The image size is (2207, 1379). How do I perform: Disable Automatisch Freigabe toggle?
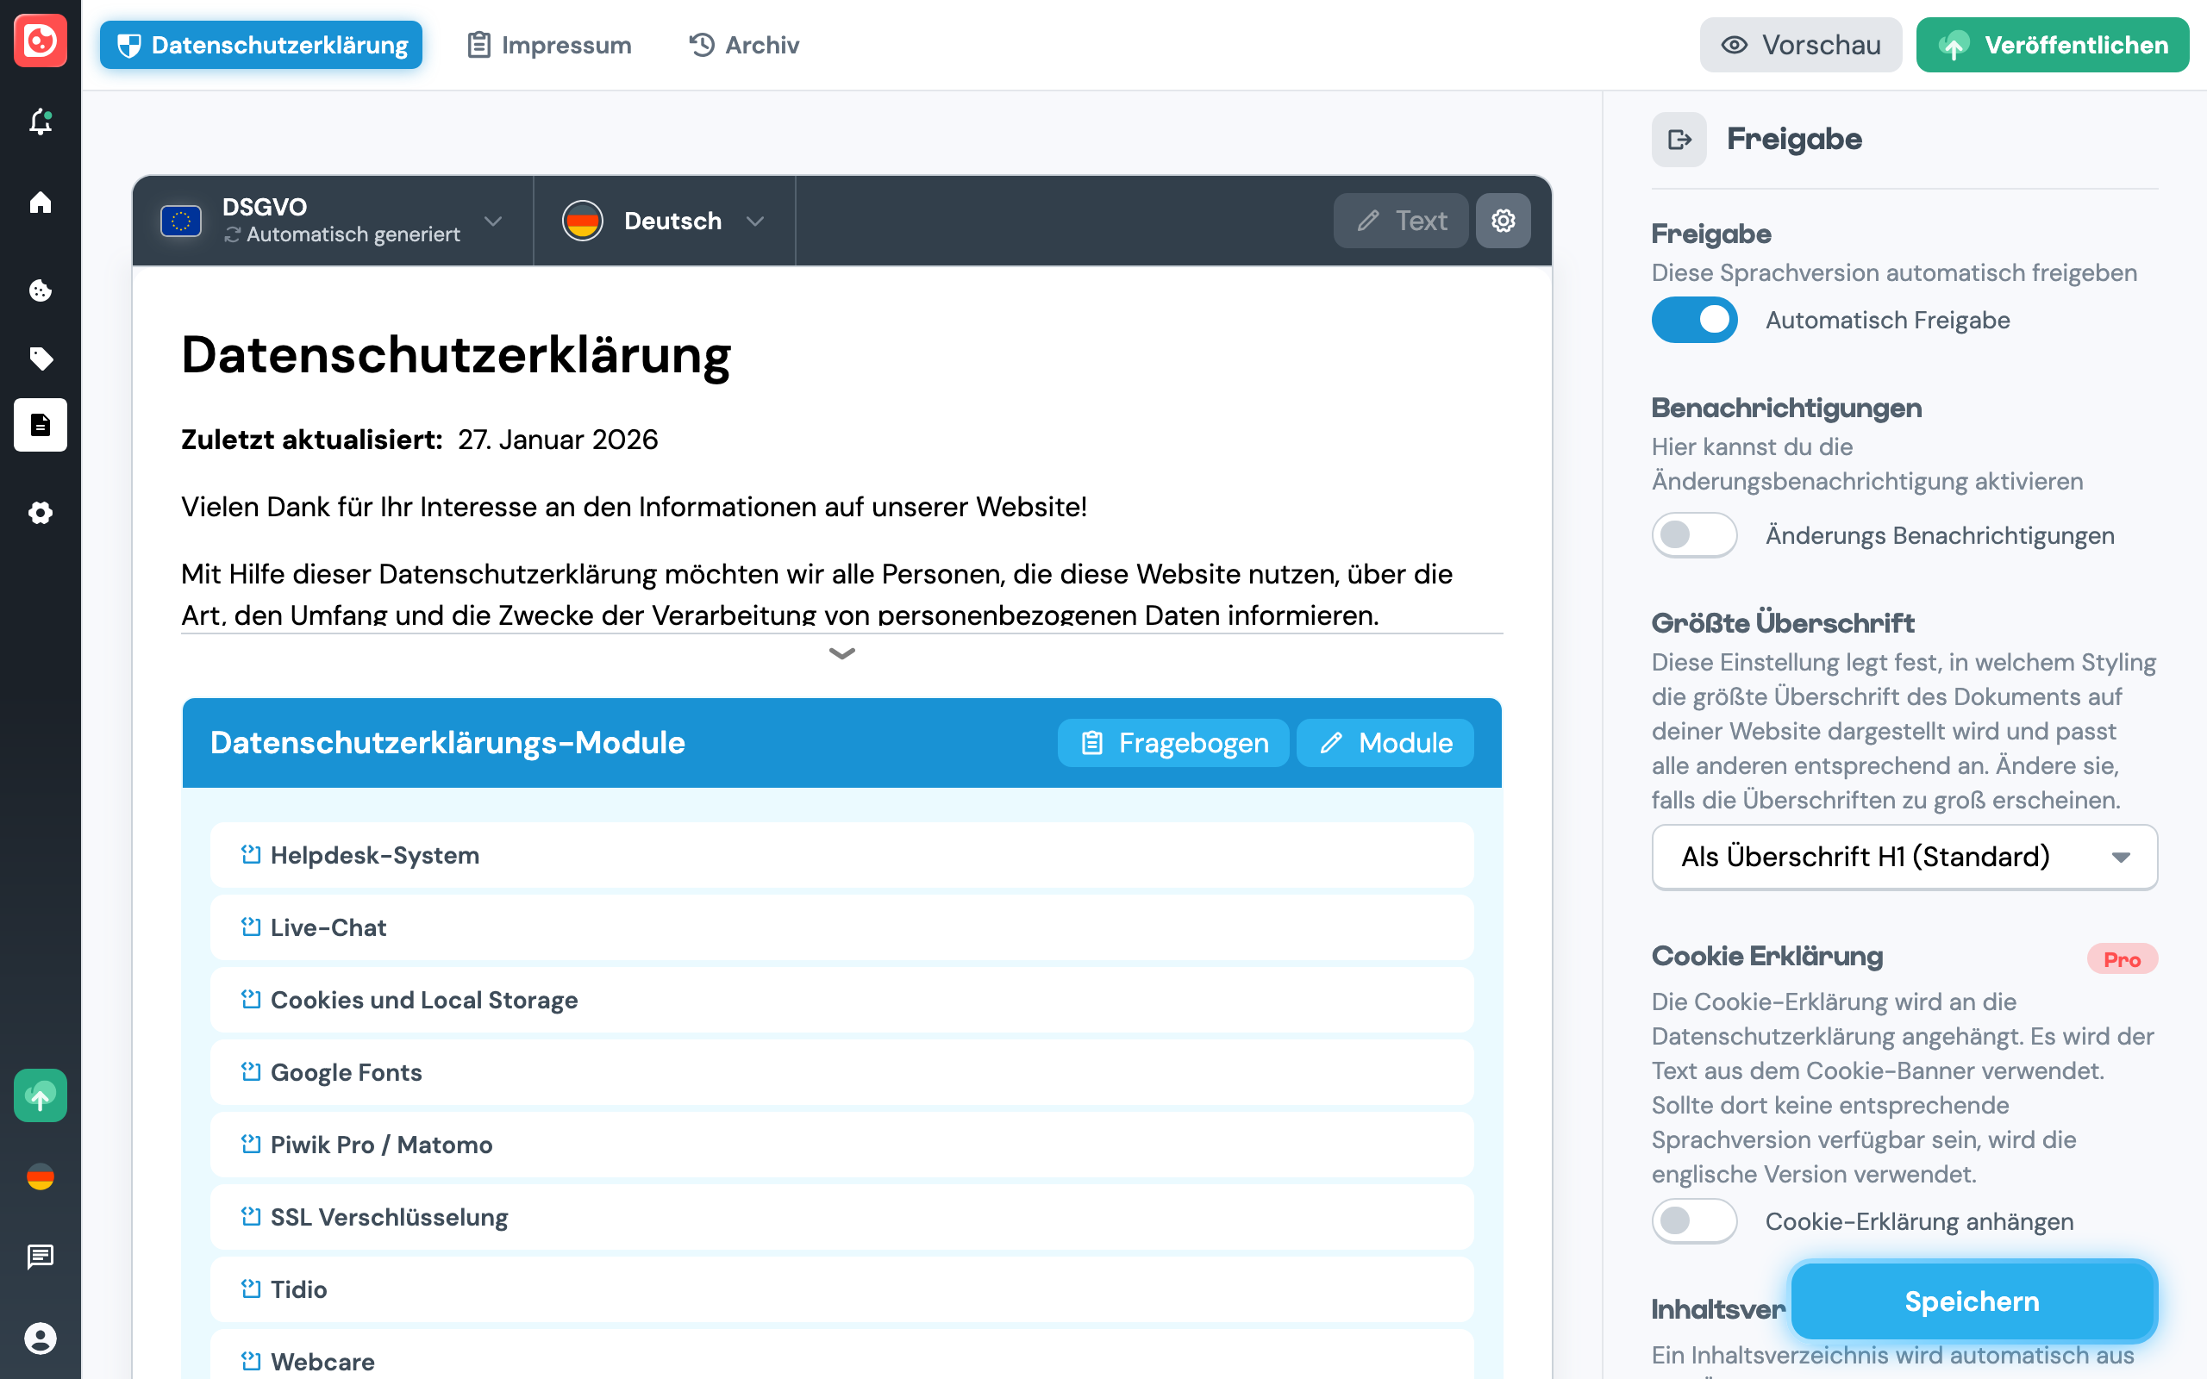click(1693, 319)
